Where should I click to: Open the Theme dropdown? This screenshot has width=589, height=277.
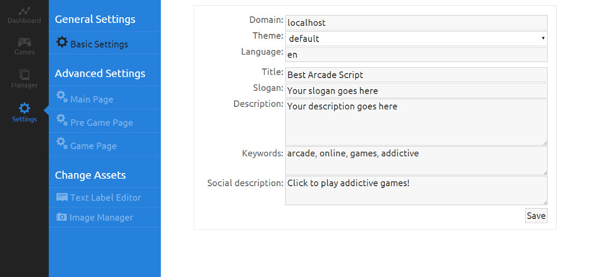(x=416, y=39)
